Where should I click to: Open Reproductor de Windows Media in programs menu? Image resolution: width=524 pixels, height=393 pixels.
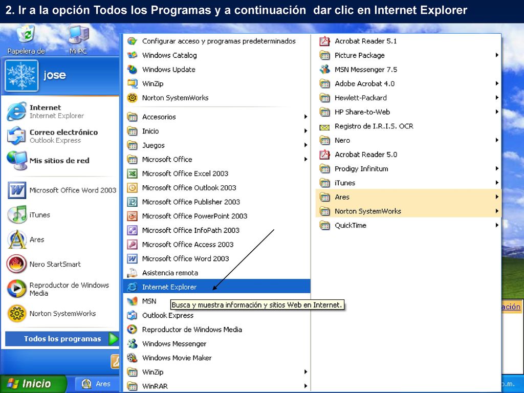(216, 330)
